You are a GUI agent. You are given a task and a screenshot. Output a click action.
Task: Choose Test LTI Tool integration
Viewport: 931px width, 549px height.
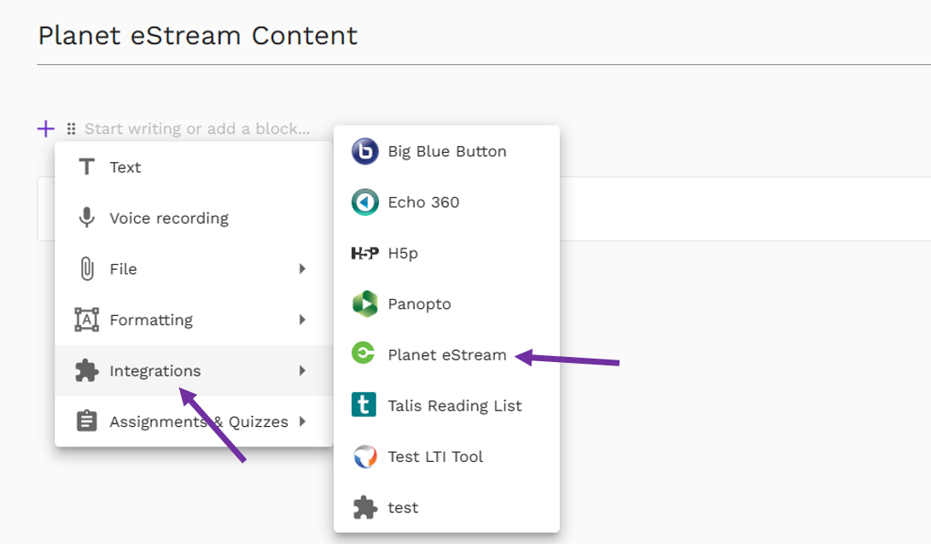pyautogui.click(x=446, y=456)
